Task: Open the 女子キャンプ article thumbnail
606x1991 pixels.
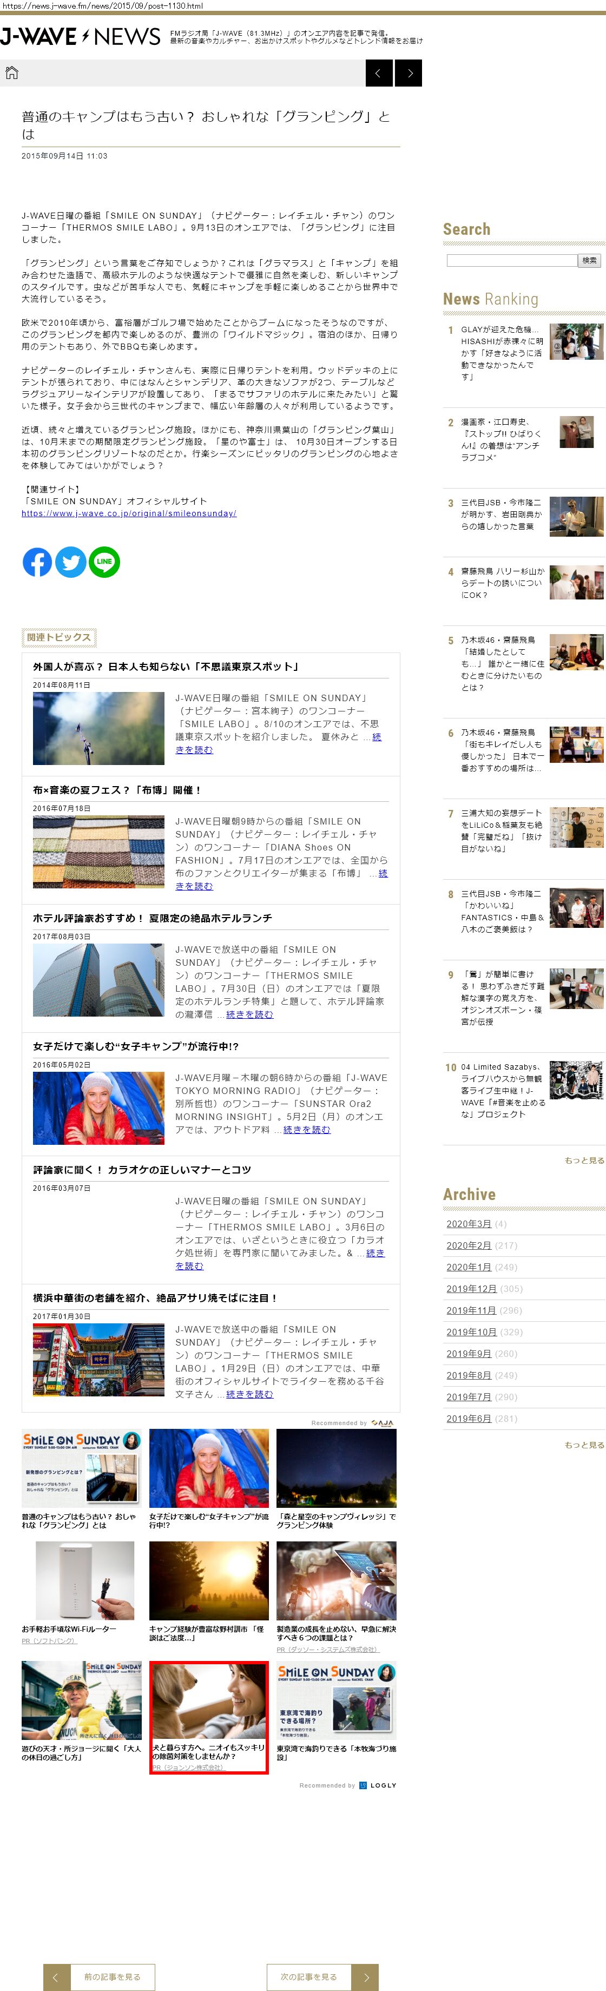Action: [98, 1107]
